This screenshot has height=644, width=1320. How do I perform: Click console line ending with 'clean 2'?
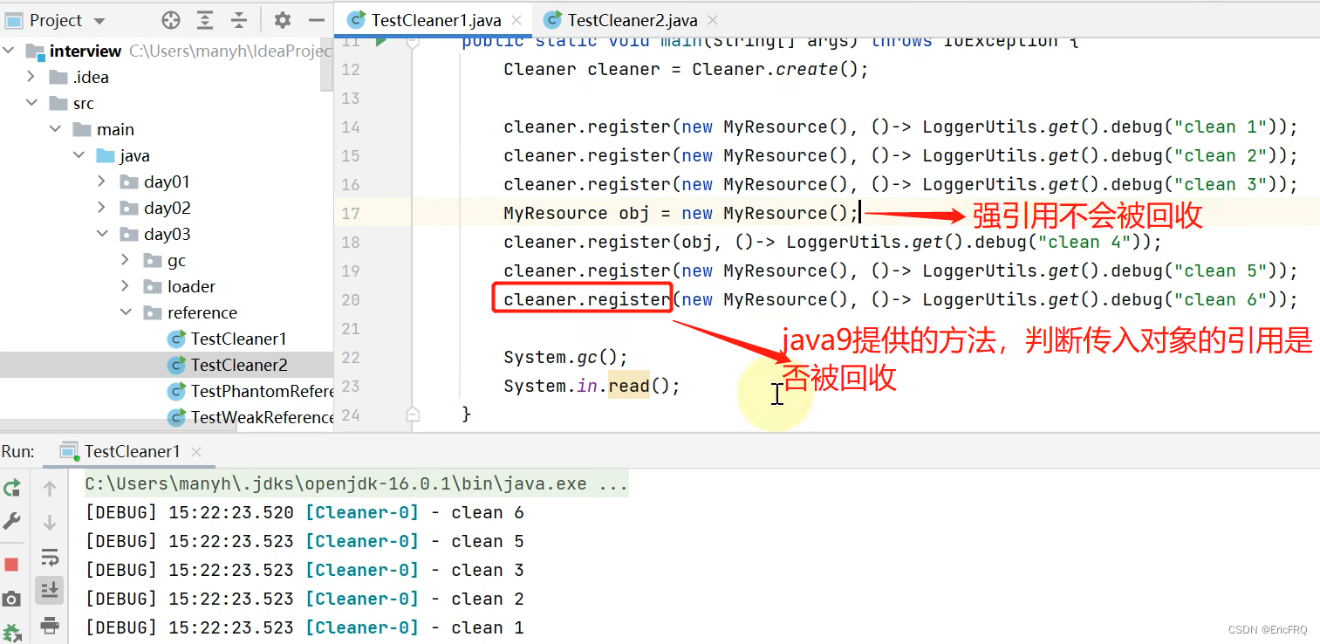(304, 599)
